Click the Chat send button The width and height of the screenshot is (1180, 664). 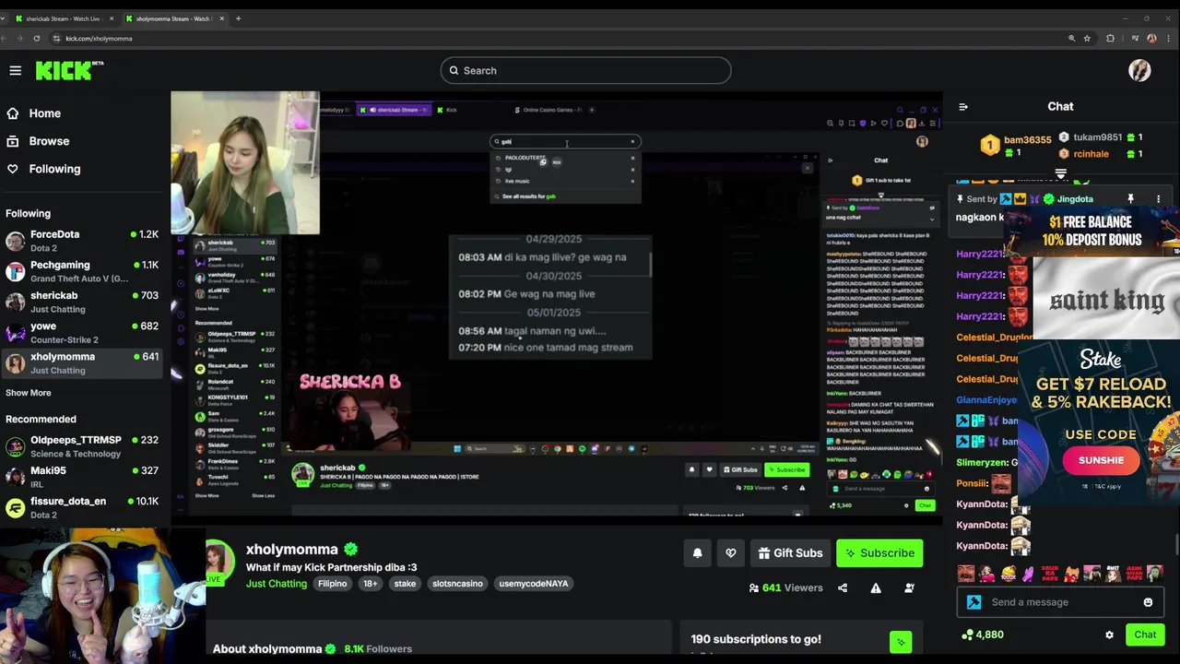click(1145, 634)
